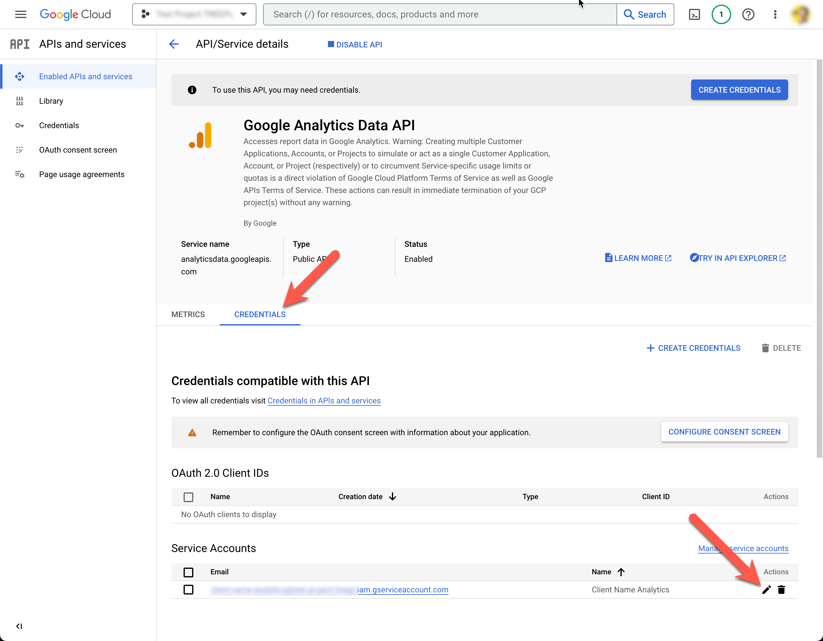Click the DELETE button with trash icon
The width and height of the screenshot is (823, 641).
click(781, 348)
